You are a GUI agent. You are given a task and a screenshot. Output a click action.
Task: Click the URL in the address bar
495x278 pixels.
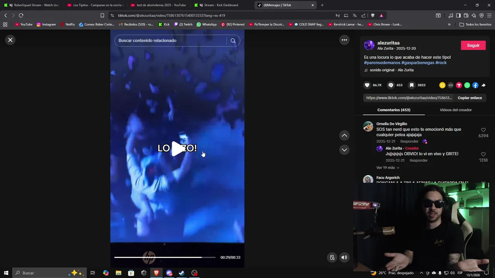pos(171,15)
